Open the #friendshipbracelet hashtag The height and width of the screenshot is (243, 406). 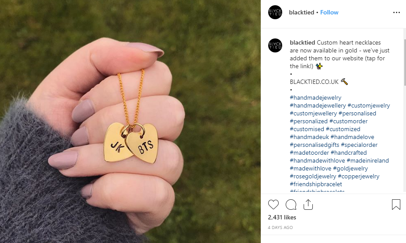[316, 184]
